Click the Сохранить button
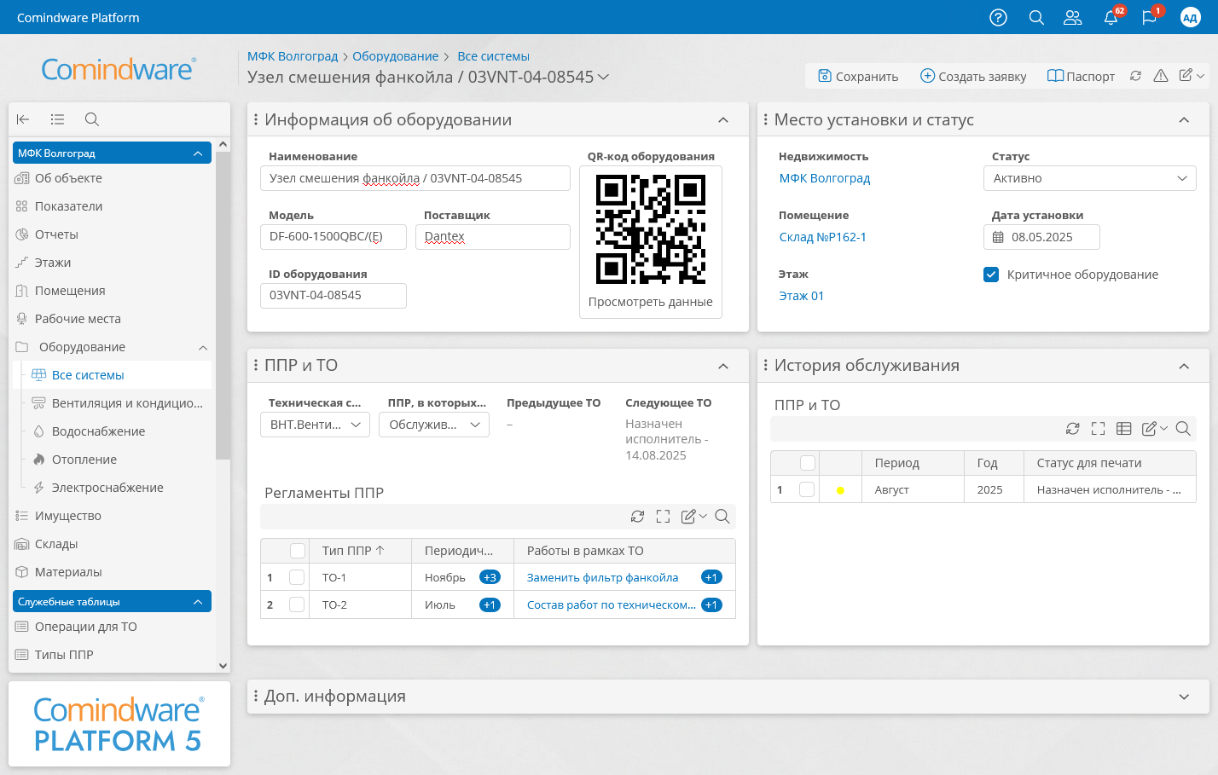Screen dimensions: 1218x775 click(858, 76)
